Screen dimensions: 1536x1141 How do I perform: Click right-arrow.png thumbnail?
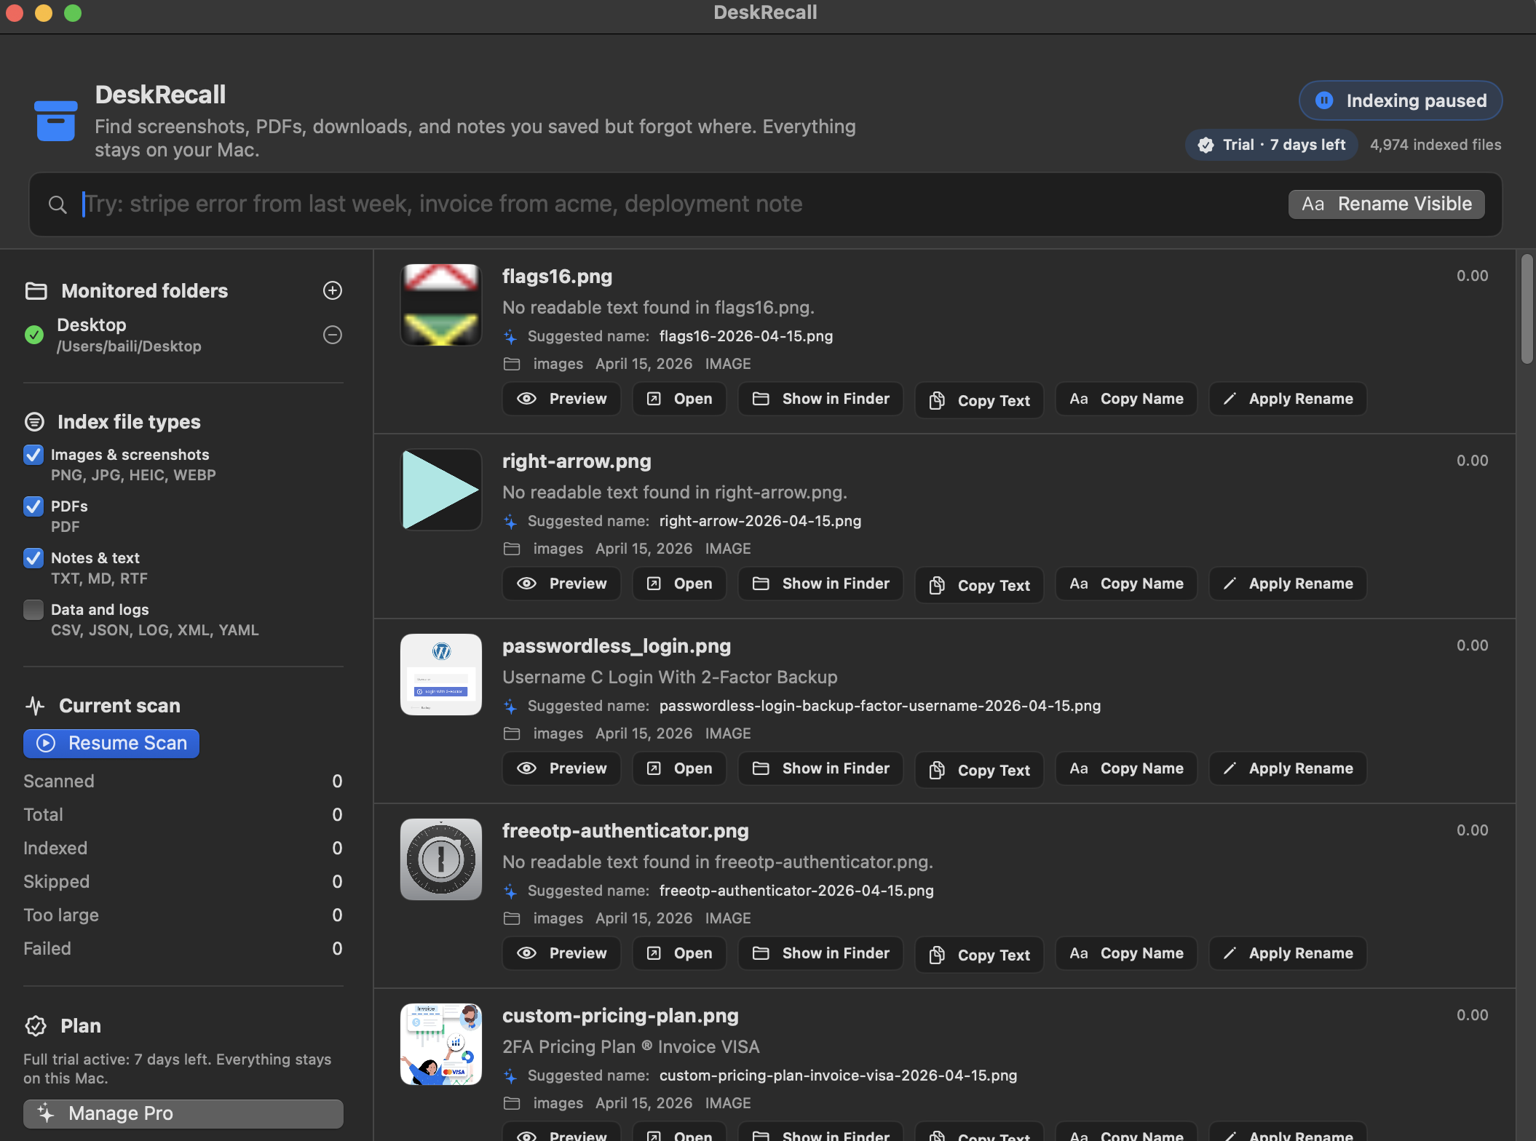click(x=441, y=490)
